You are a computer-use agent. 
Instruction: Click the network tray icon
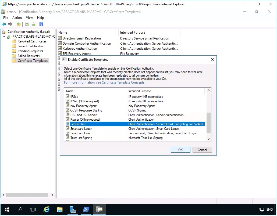tap(261, 210)
